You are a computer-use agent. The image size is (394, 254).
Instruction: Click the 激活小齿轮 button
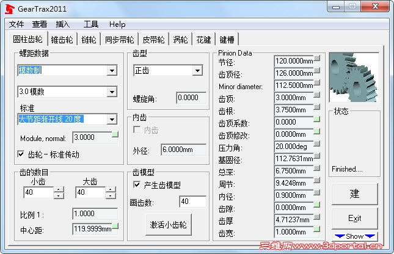169,225
